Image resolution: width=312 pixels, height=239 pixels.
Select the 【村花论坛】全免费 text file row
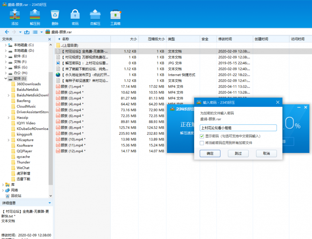[183, 51]
